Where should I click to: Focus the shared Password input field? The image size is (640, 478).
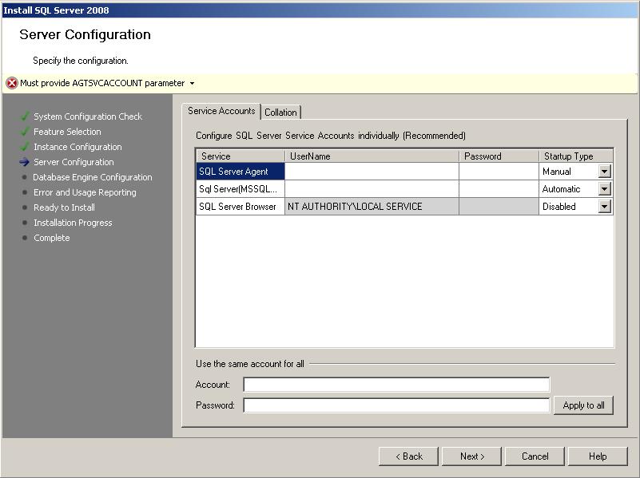tap(396, 405)
